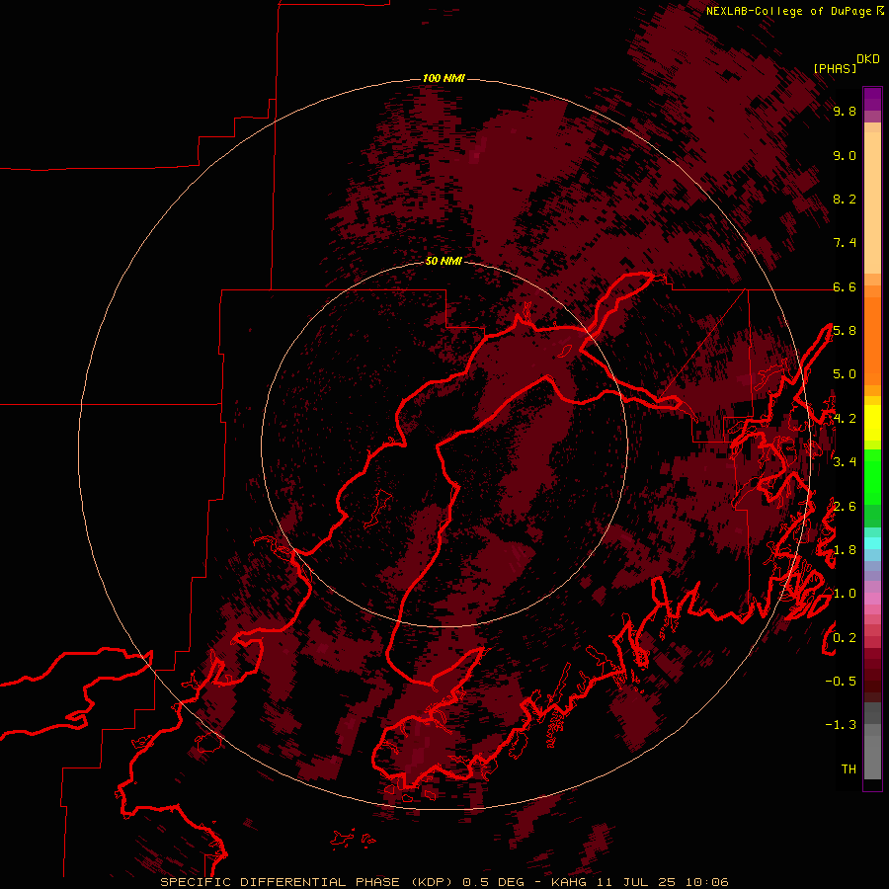
Task: Click the 1.8 legend value
Action: (845, 550)
